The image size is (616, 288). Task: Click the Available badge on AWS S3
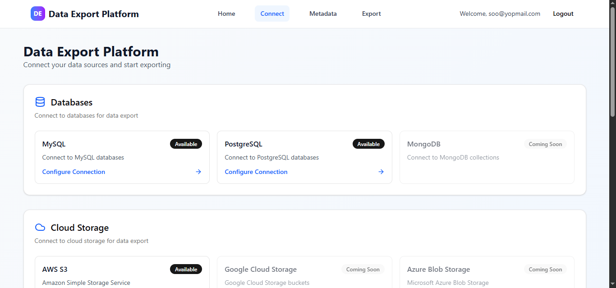tap(186, 270)
